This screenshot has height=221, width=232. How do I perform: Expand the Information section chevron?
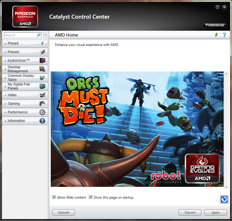(5, 121)
